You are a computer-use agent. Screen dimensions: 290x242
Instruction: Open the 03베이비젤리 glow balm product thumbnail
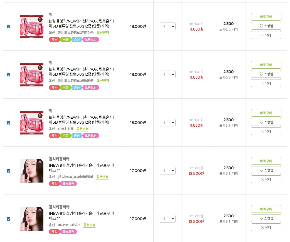point(32,171)
